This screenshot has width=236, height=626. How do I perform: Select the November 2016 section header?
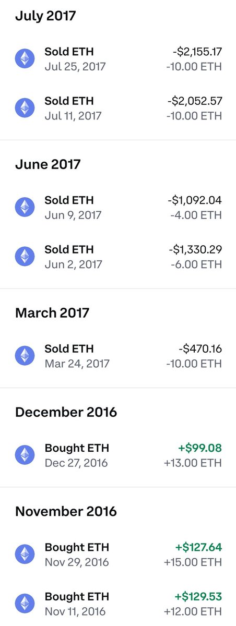pyautogui.click(x=66, y=511)
